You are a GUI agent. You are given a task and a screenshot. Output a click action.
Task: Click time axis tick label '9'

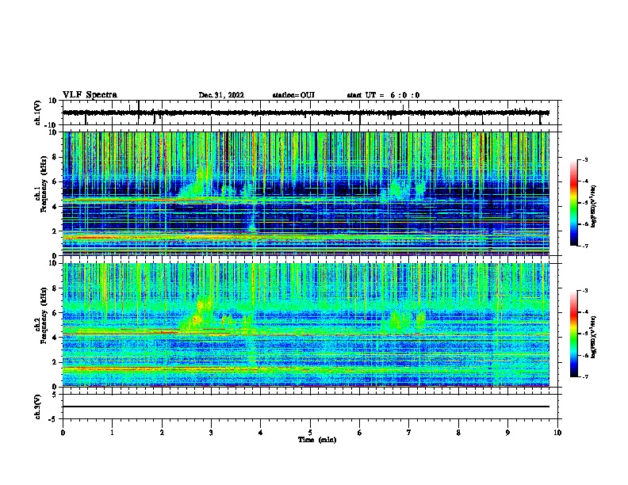[507, 433]
